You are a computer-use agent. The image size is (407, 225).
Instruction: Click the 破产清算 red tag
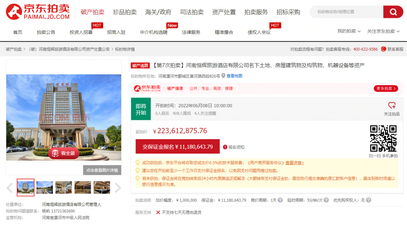click(x=140, y=66)
